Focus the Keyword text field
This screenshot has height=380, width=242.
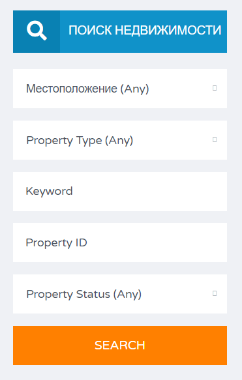click(120, 192)
